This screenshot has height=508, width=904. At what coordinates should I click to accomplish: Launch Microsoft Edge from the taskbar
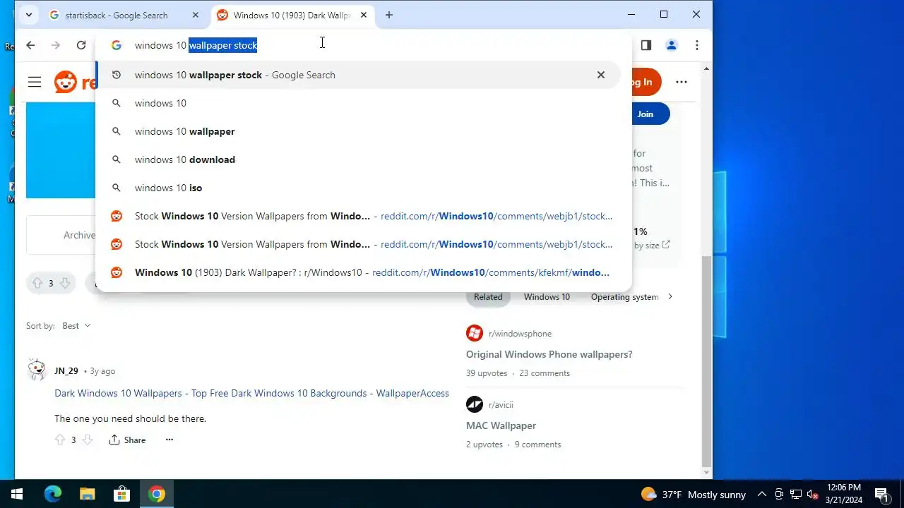(x=53, y=494)
